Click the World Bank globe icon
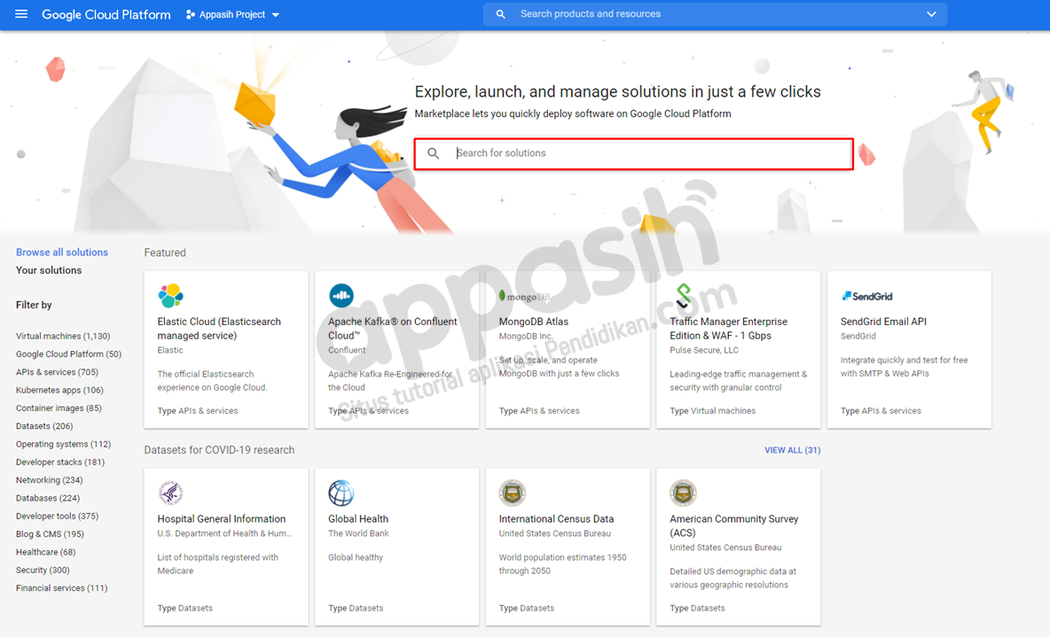Viewport: 1050px width, 637px height. (341, 493)
